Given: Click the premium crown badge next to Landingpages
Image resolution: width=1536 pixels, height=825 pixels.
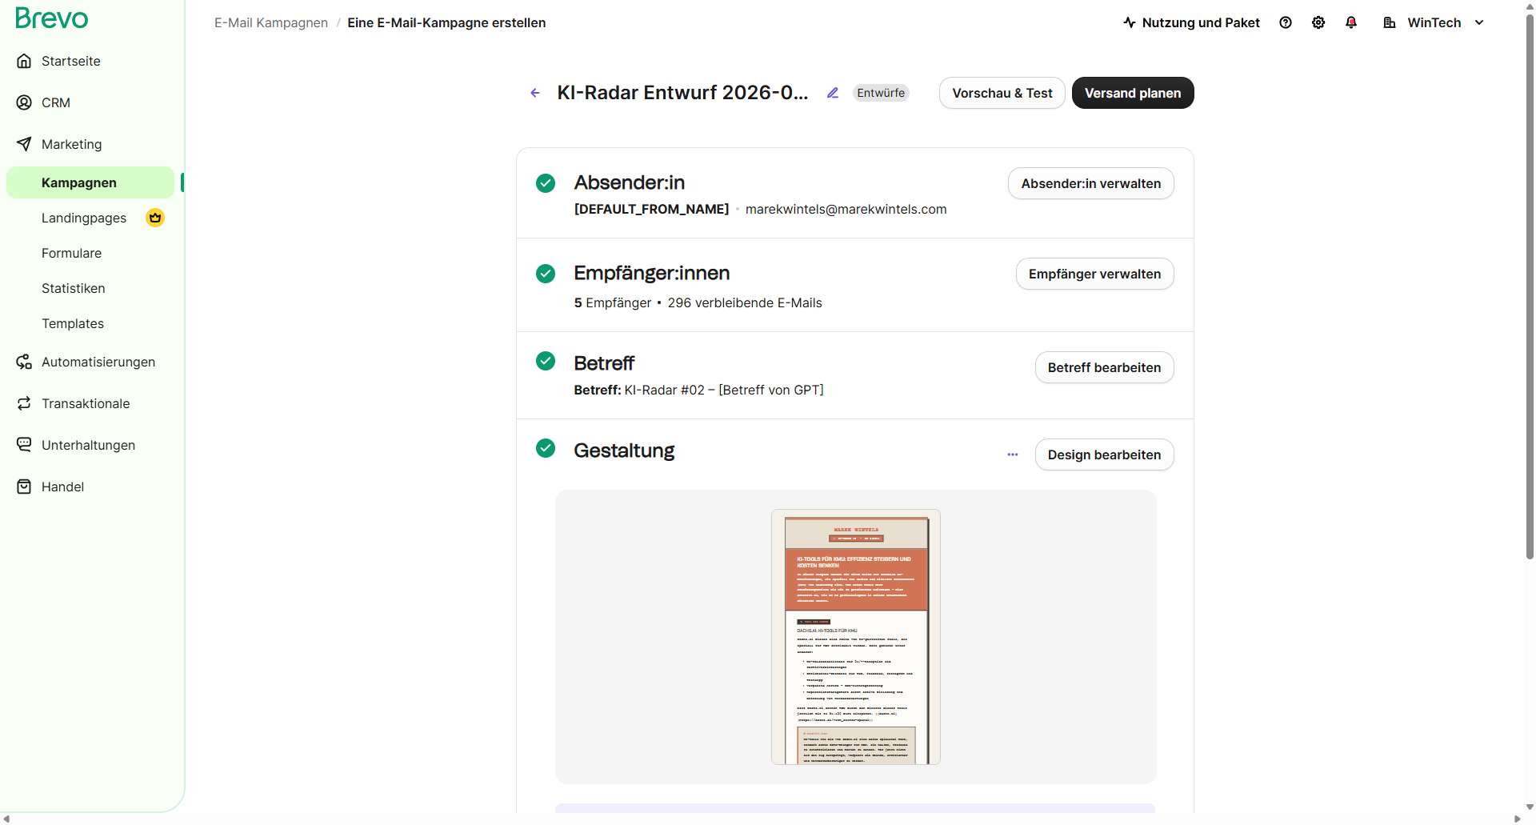Looking at the screenshot, I should (154, 218).
